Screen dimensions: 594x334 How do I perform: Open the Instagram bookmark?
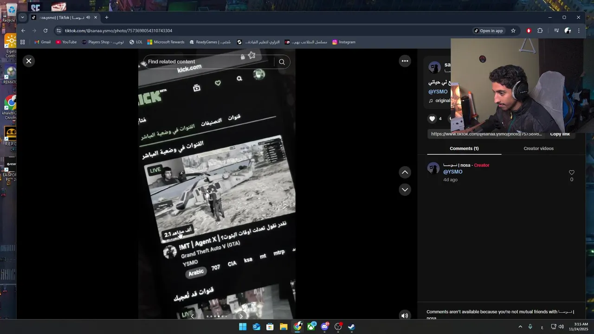click(344, 42)
